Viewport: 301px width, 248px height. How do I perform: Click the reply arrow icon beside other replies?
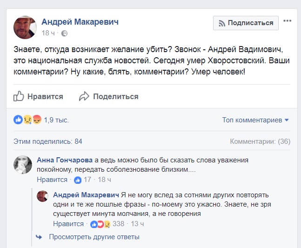click(x=39, y=237)
